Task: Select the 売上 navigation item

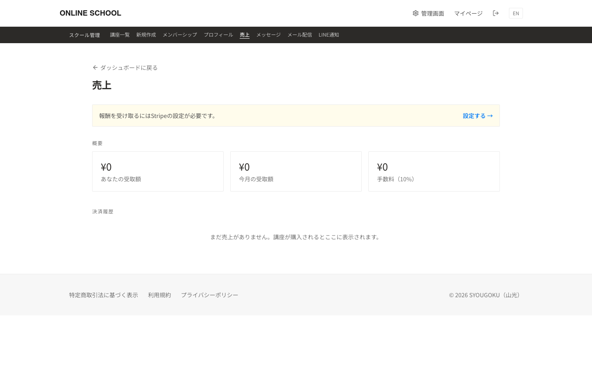Action: [x=245, y=35]
